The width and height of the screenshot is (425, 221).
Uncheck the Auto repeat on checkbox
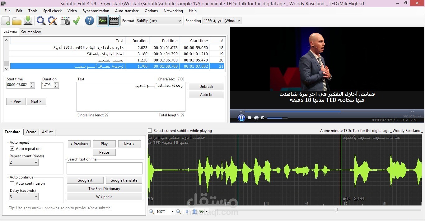point(12,149)
